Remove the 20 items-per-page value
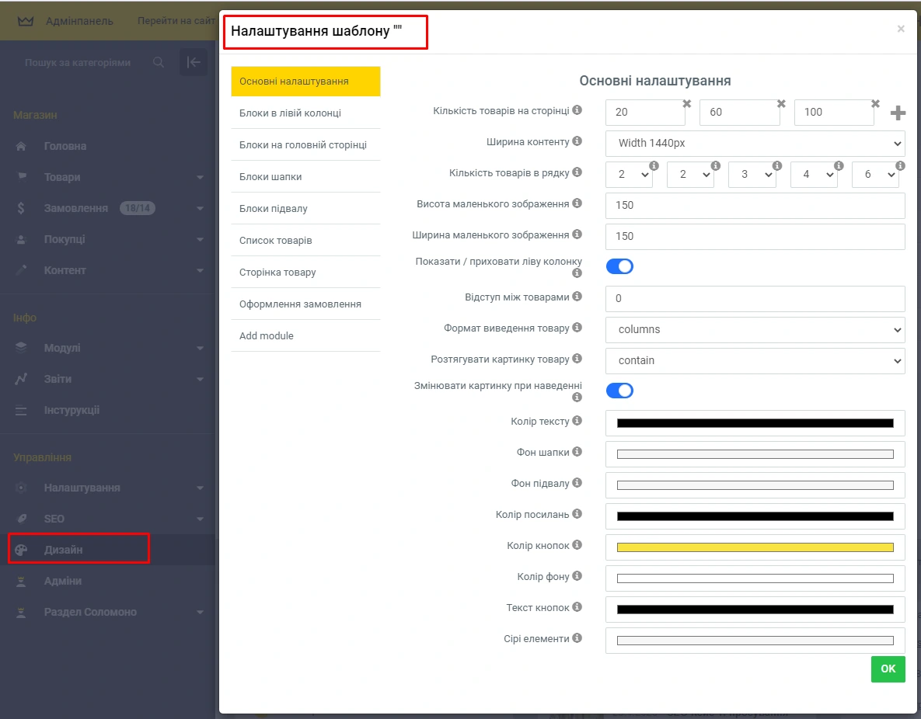 click(x=687, y=103)
